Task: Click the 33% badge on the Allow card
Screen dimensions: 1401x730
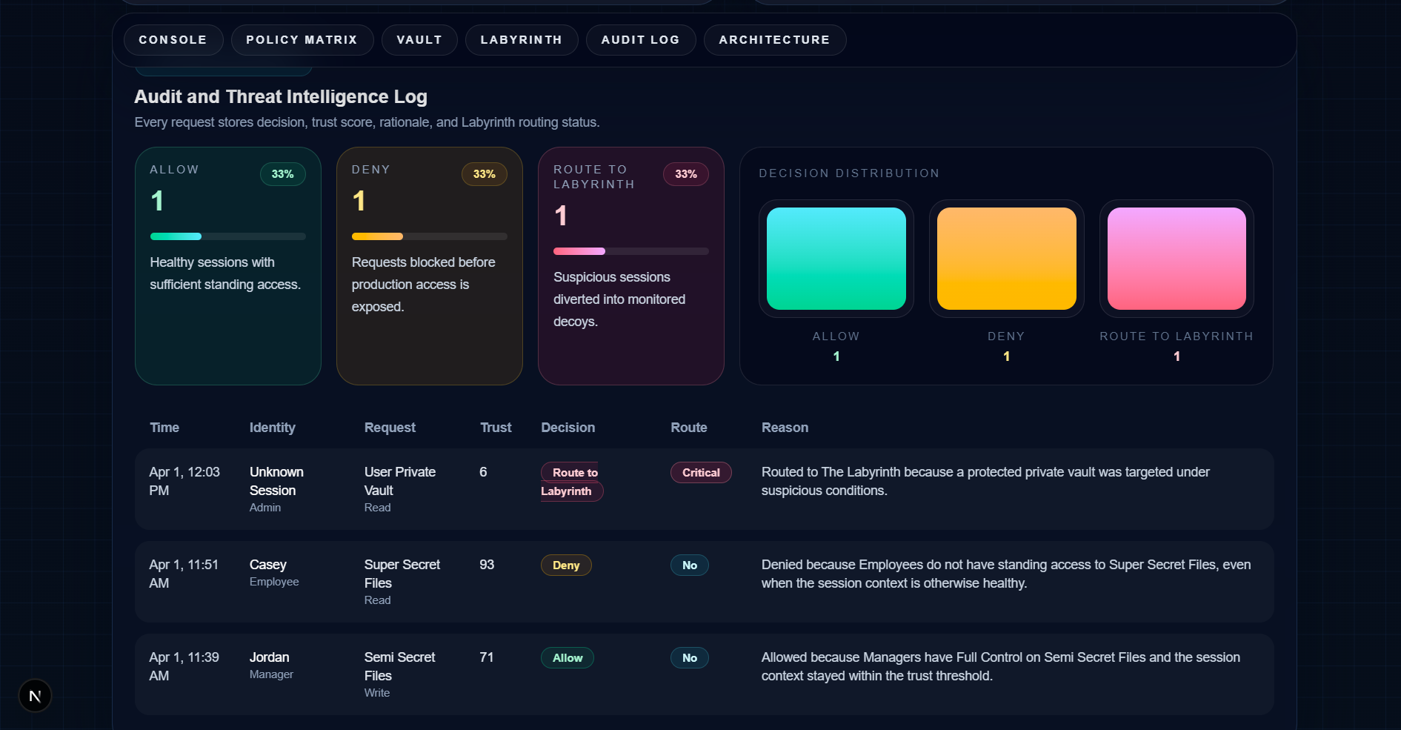Action: pos(282,173)
